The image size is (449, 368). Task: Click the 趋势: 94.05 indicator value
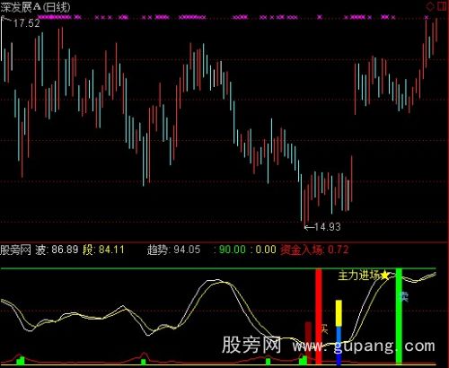[x=173, y=250]
